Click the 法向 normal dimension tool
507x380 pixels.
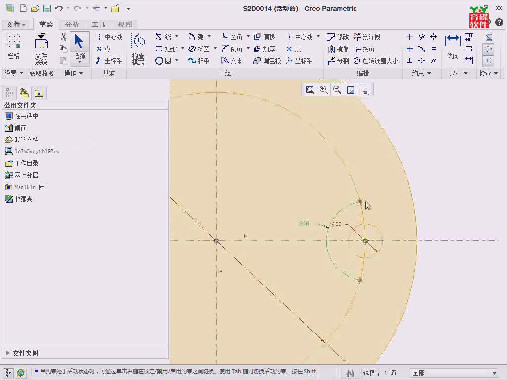(453, 47)
